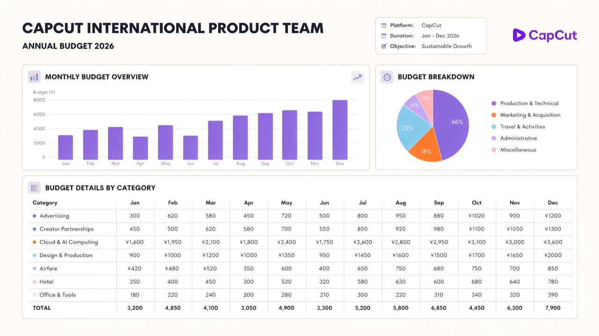
Task: Click the Advertising row bullet dot
Action: (35, 216)
